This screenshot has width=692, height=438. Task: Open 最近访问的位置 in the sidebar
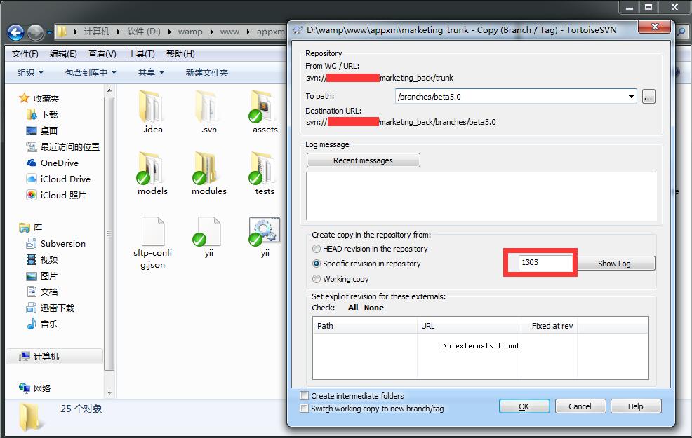(62, 146)
